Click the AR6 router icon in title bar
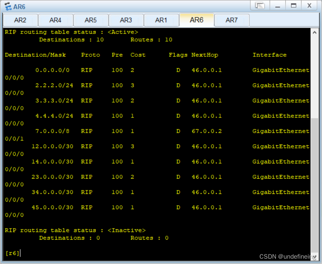Screen dimensions: 322x264 coord(8,6)
